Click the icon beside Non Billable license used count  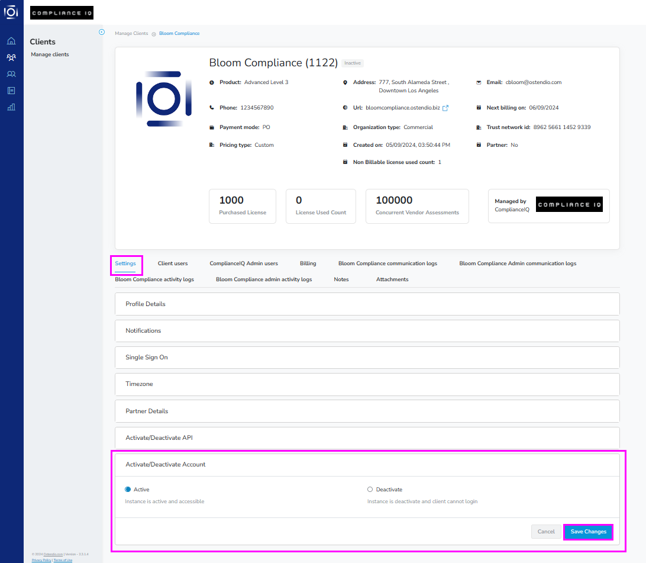tap(345, 162)
